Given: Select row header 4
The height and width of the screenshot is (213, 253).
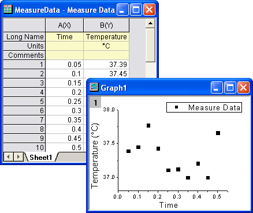Looking at the screenshot, I should click(24, 92).
